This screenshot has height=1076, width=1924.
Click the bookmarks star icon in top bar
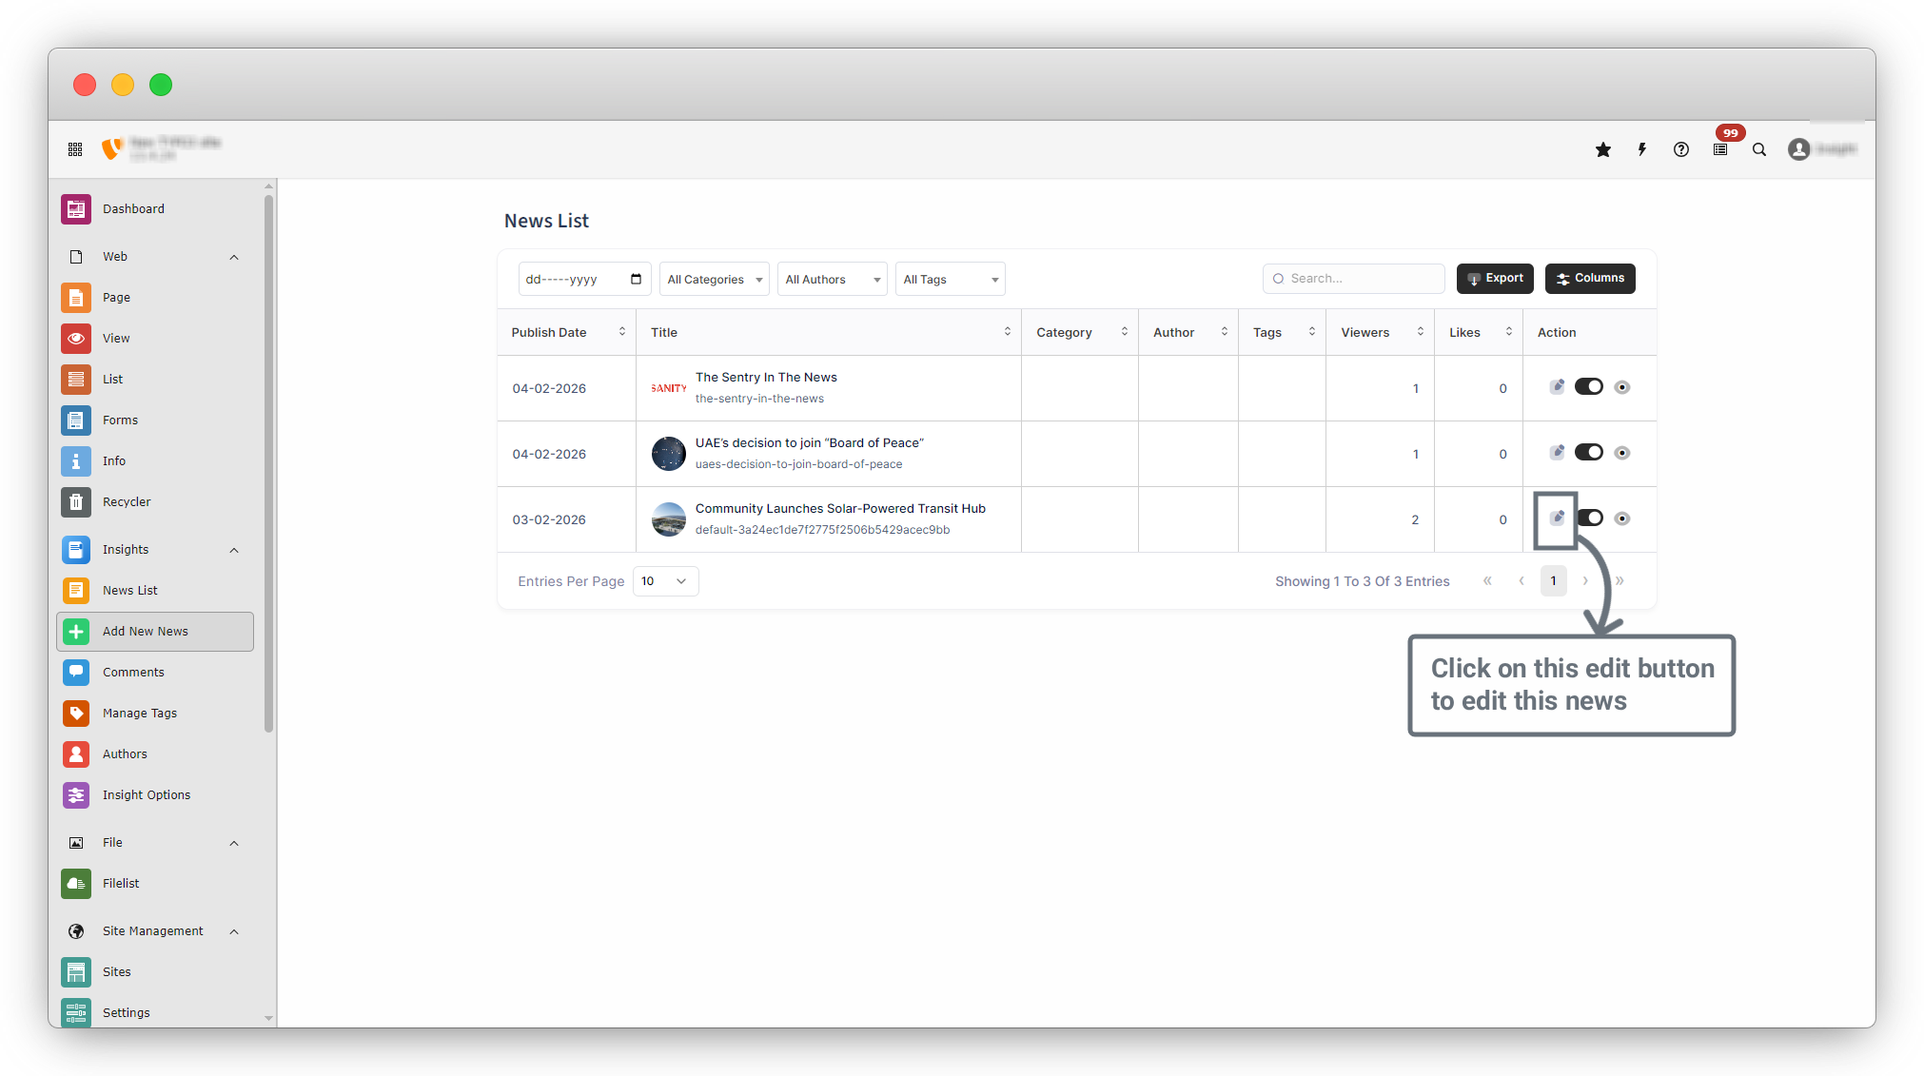click(x=1603, y=149)
